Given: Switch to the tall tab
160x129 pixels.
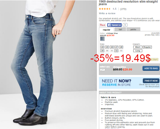Looking at the screenshot, I should tap(120, 29).
